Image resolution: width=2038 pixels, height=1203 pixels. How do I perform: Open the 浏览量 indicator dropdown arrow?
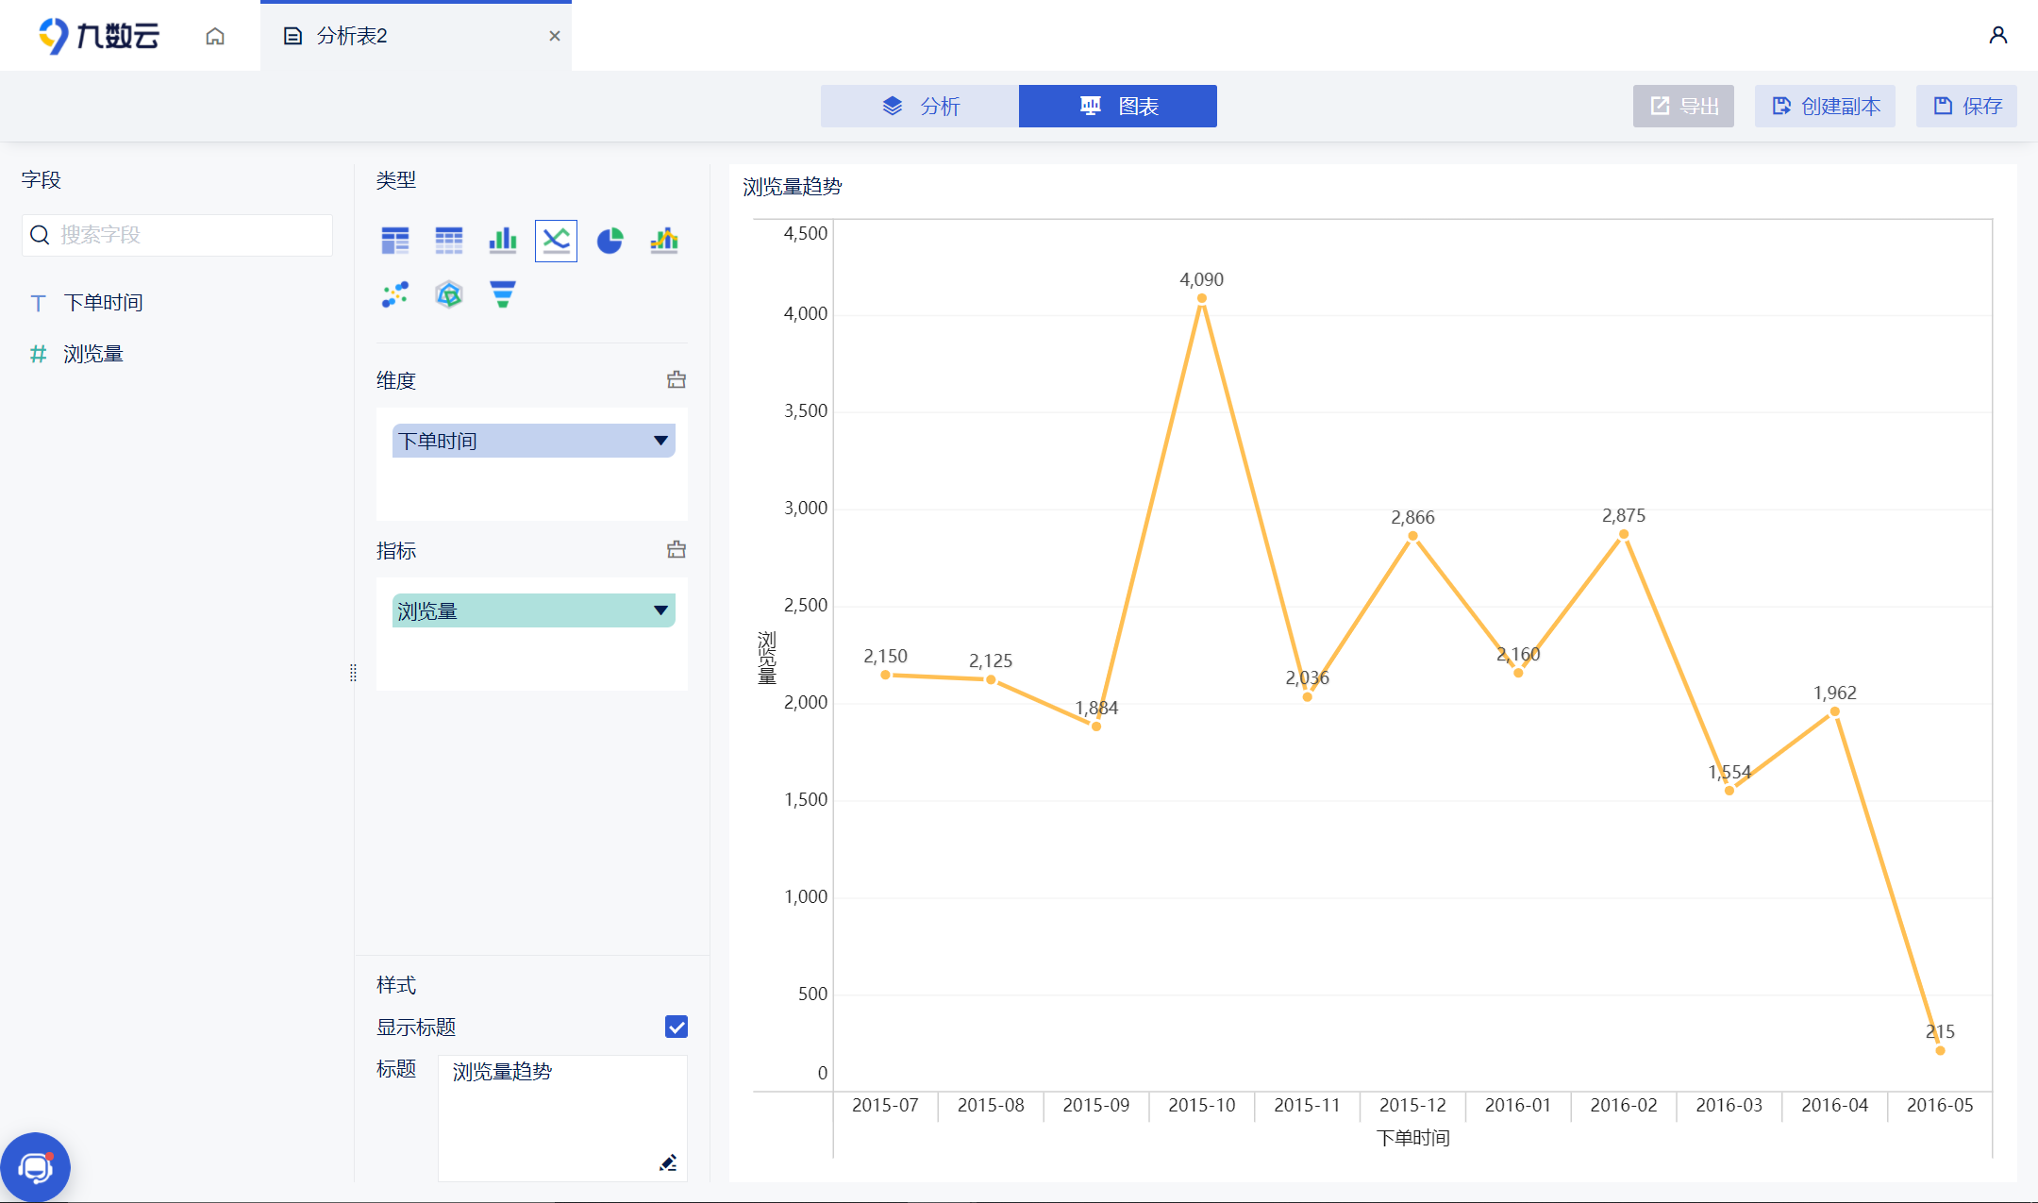click(660, 610)
